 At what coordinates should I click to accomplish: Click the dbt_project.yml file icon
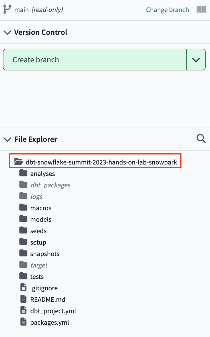coord(23,310)
